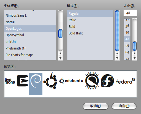Click the sun-shaped circular logo glyph
Screen dimensions: 141x114
pos(92,81)
